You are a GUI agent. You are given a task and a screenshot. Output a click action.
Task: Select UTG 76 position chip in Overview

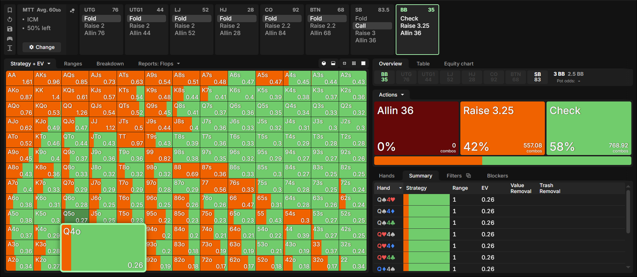coord(406,77)
